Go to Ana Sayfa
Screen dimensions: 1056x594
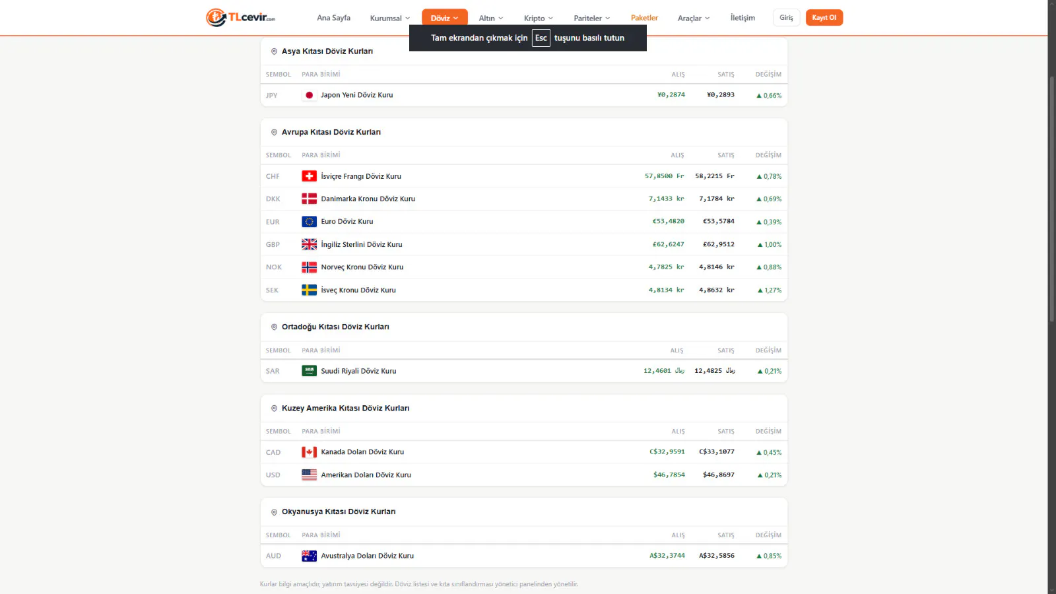pos(333,18)
